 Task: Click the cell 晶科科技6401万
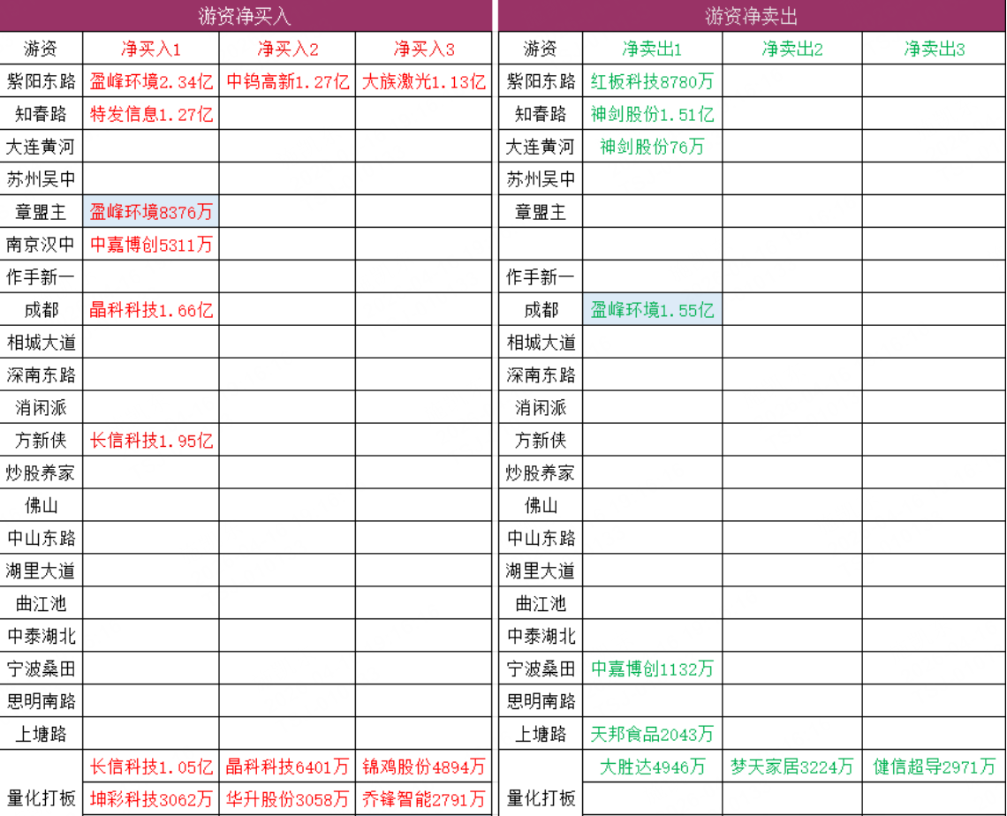click(x=288, y=767)
